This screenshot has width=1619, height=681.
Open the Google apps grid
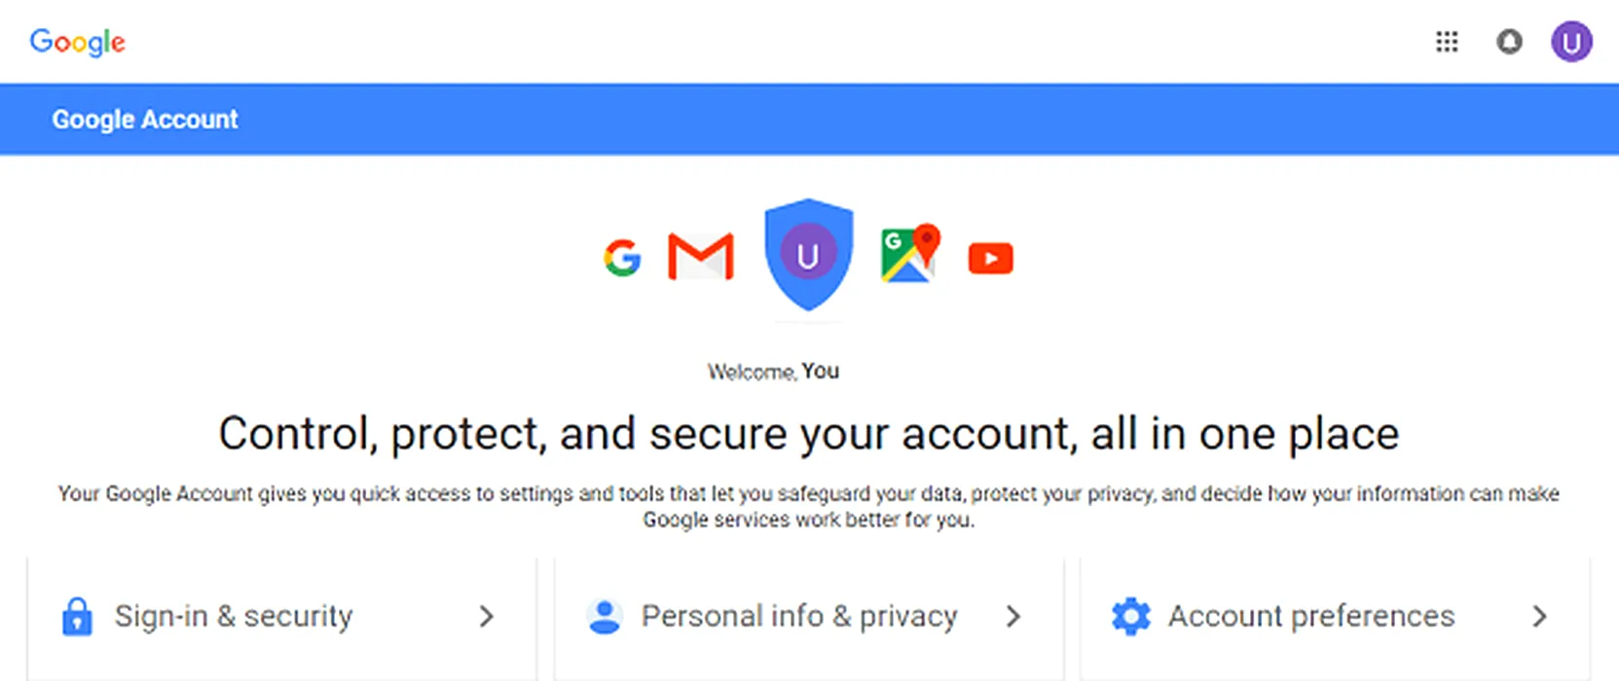tap(1447, 42)
